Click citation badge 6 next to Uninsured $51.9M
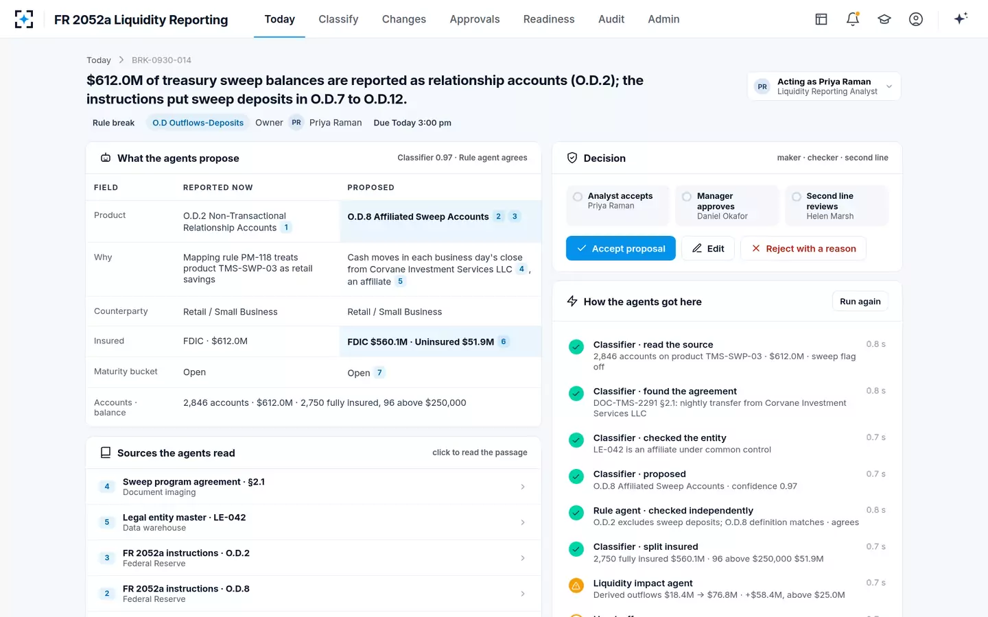The image size is (988, 617). click(504, 341)
